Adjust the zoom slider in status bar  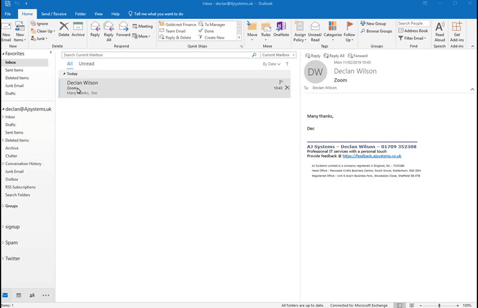coord(439,305)
